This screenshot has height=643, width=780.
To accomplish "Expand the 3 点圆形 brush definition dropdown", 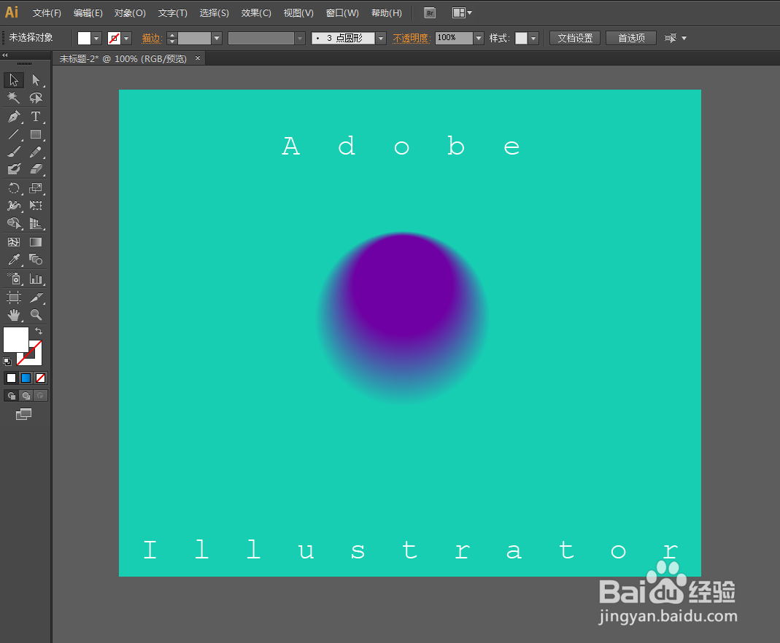I will pos(381,38).
